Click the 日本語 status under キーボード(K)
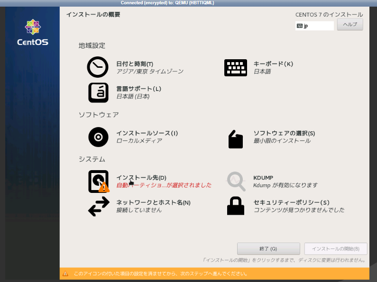377x282 pixels. (262, 72)
